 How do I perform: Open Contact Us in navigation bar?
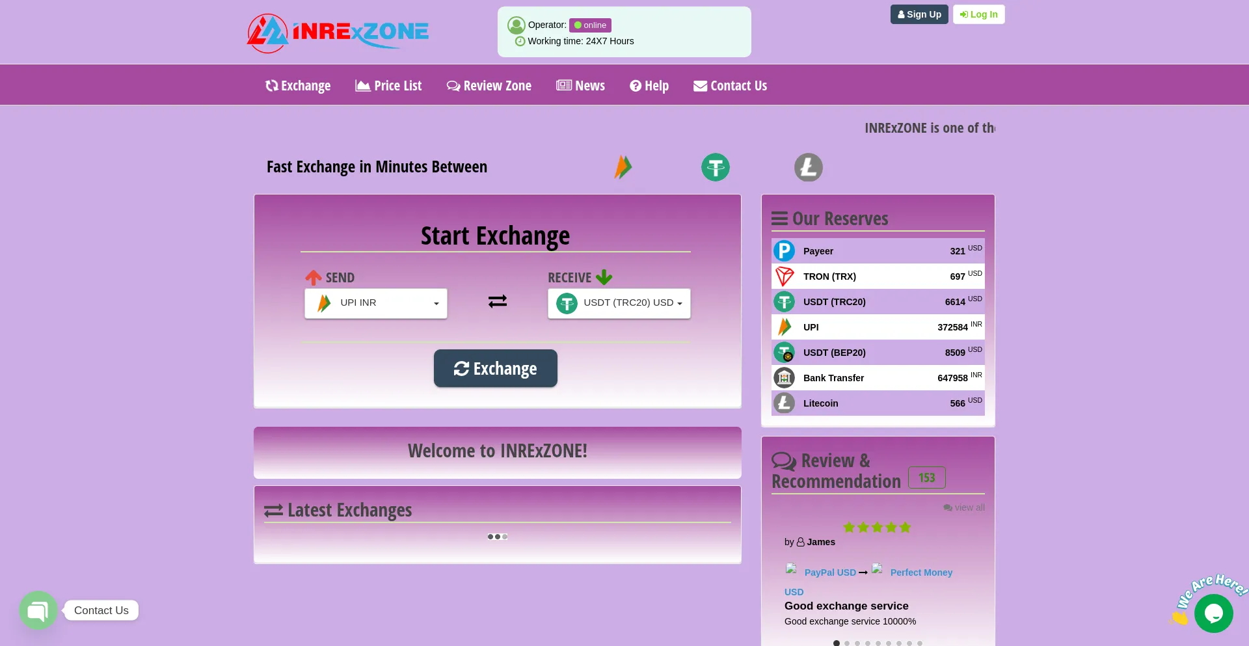click(x=730, y=86)
